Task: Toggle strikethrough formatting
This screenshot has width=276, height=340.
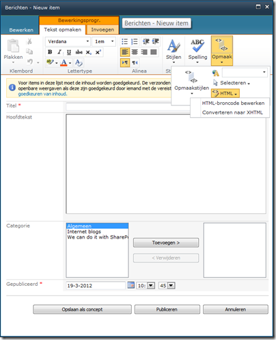Action: click(79, 52)
